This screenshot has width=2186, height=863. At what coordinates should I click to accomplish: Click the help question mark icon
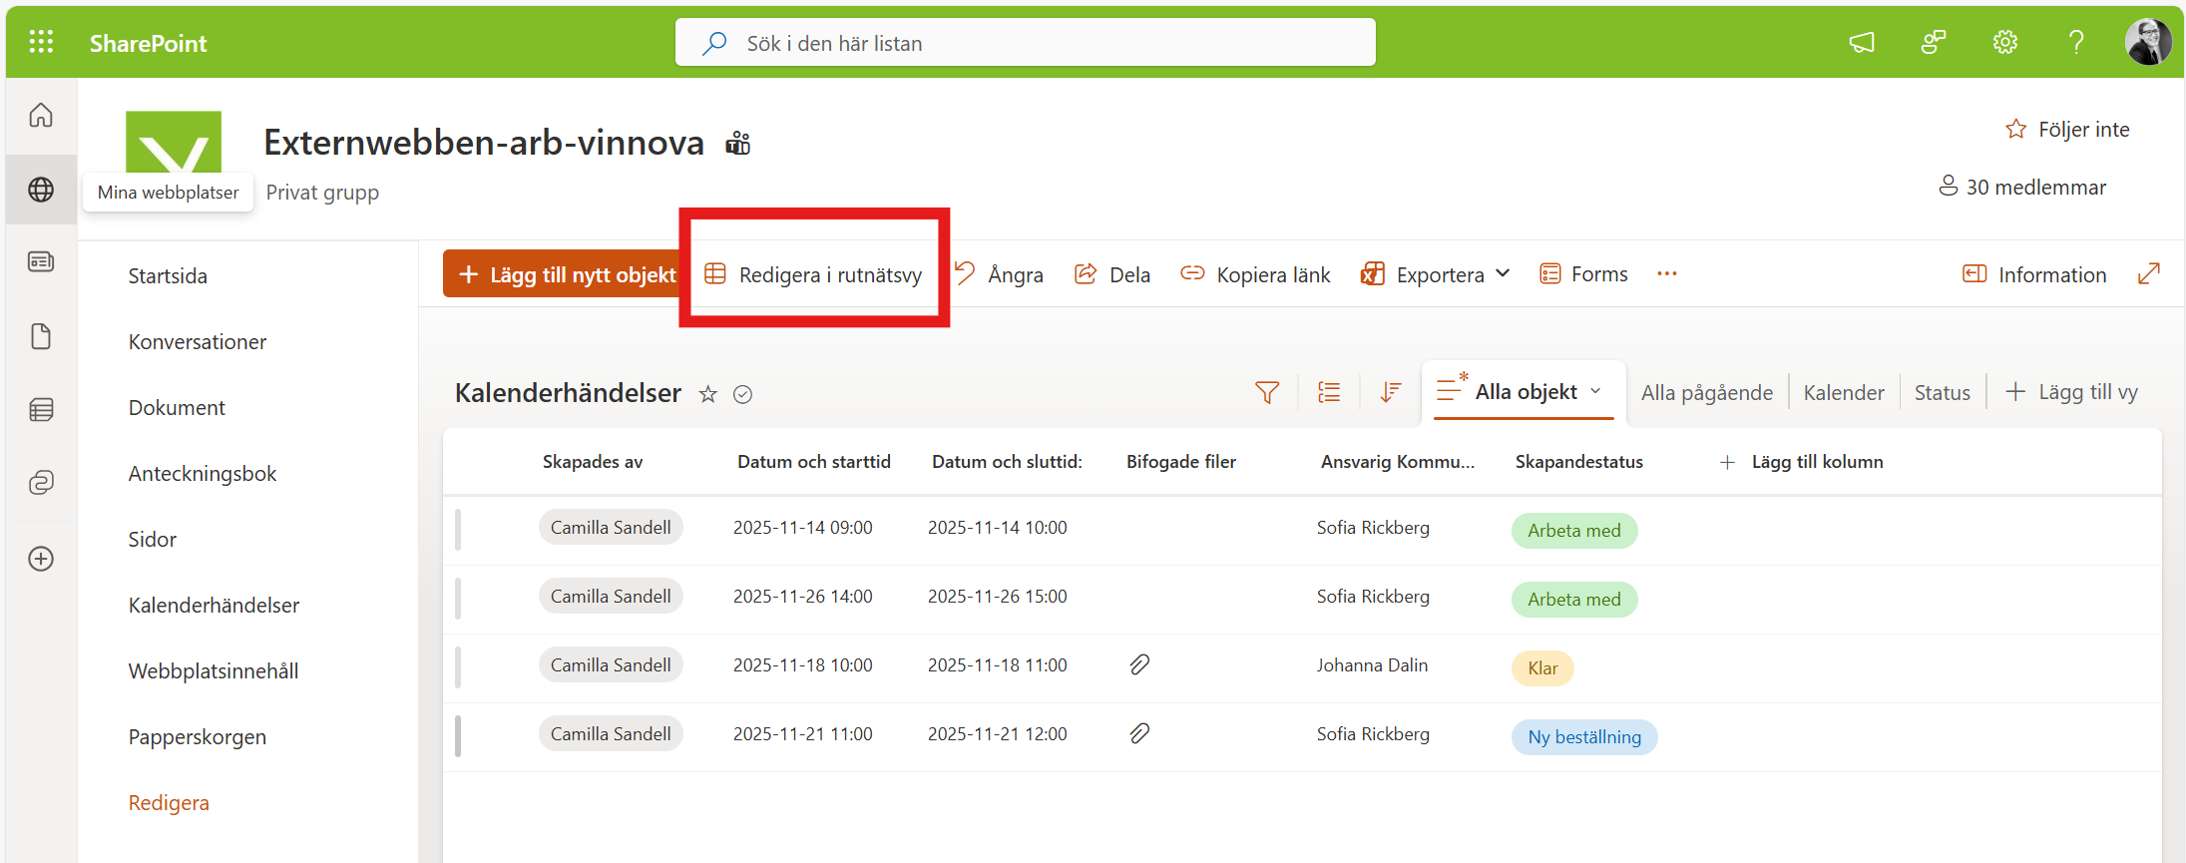pos(2076,42)
